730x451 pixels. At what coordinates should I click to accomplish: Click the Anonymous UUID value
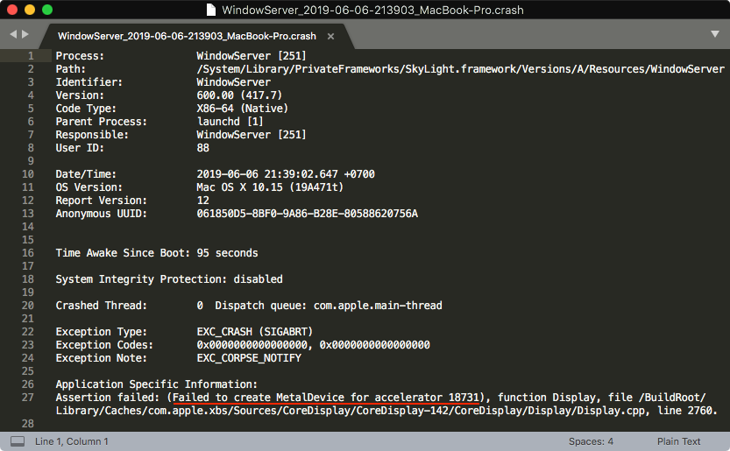tap(308, 214)
